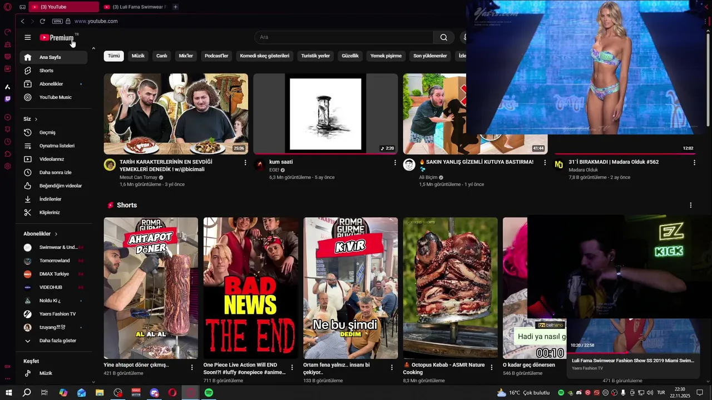The width and height of the screenshot is (712, 400).
Task: Open the Swimwear & Und... subscription
Action: [x=54, y=247]
